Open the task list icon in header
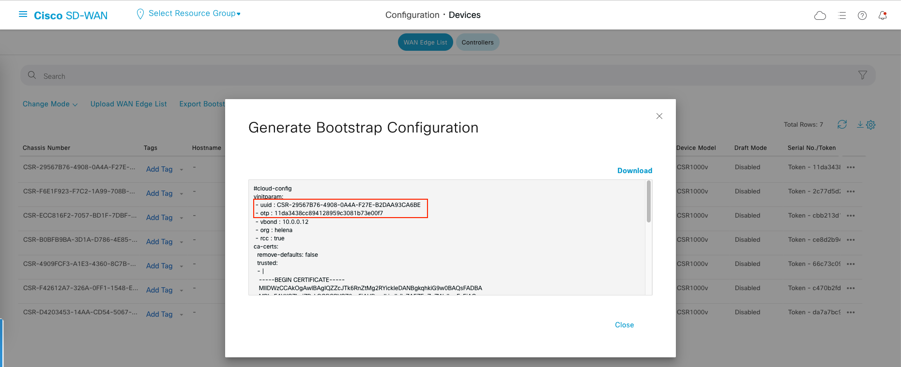Viewport: 901px width, 367px height. (842, 15)
